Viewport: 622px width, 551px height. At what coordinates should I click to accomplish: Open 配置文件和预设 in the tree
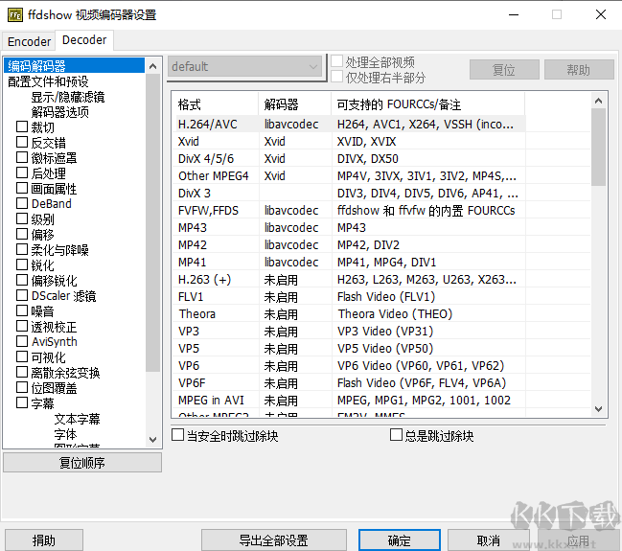(48, 81)
